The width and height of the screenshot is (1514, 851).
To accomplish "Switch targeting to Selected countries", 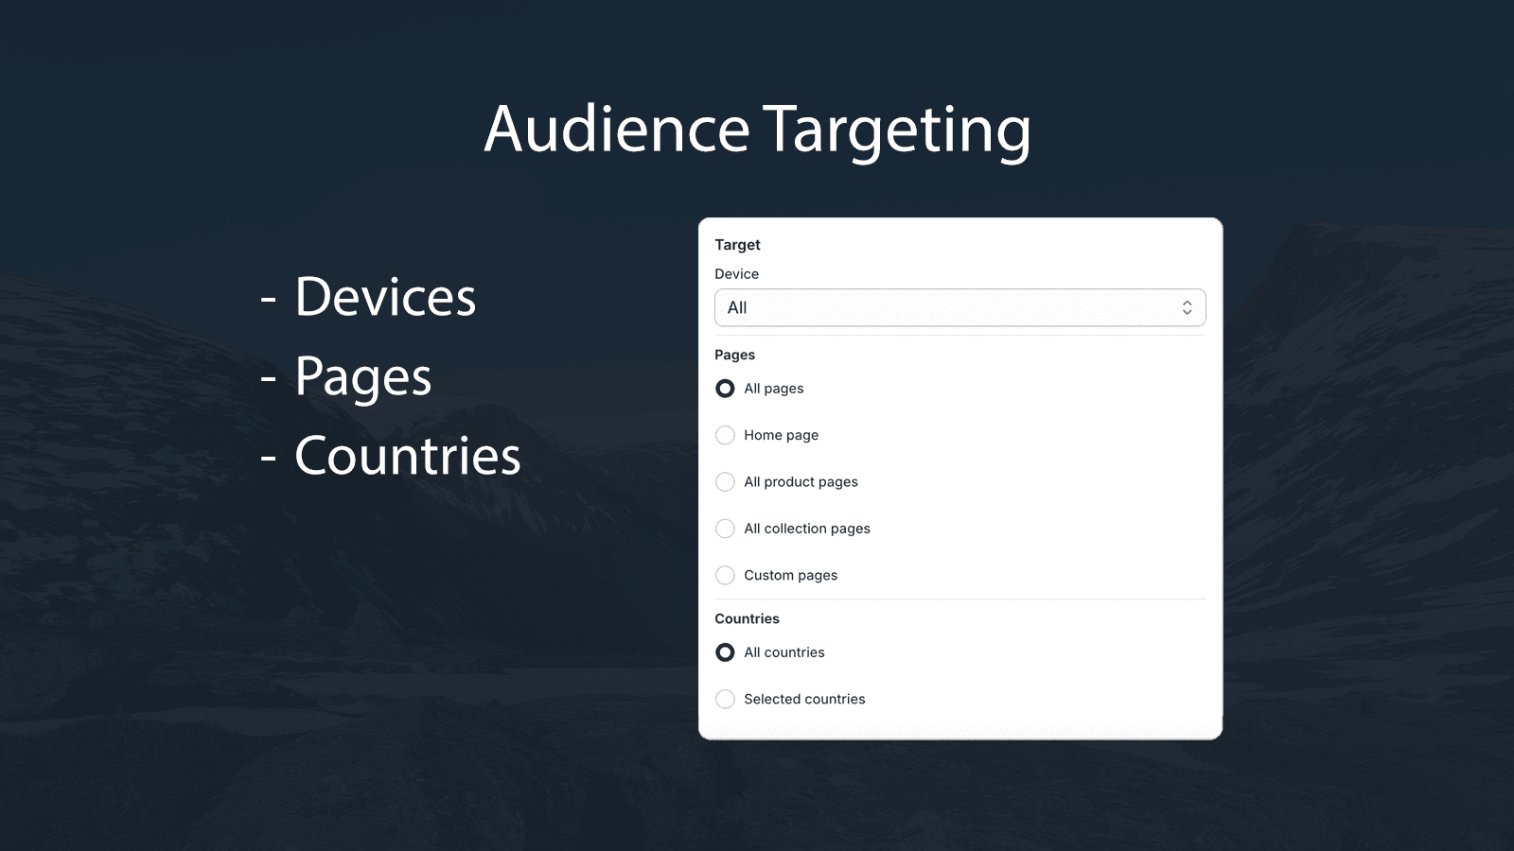I will pyautogui.click(x=725, y=699).
